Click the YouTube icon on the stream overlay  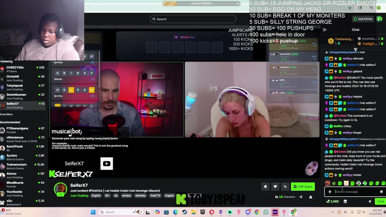point(106,164)
